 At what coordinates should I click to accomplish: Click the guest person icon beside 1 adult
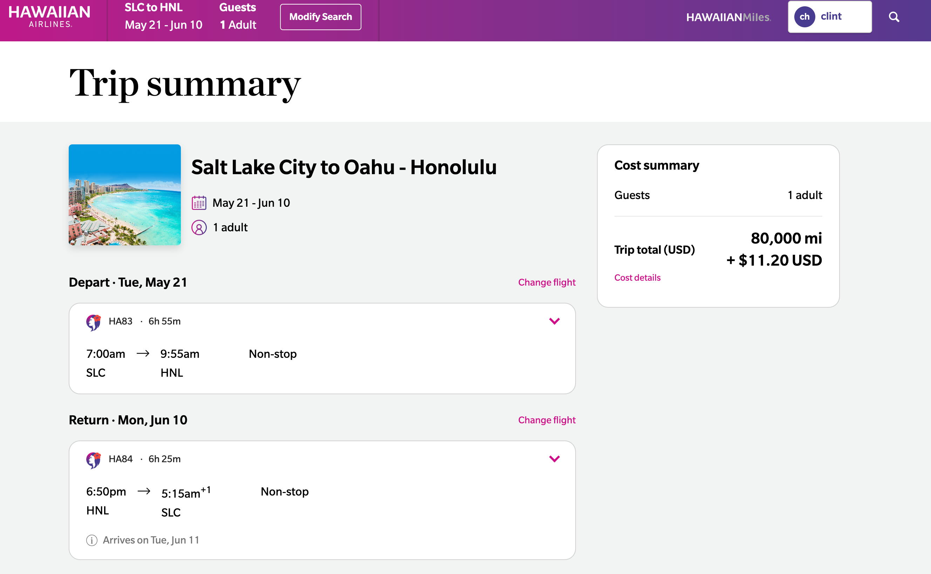(199, 227)
